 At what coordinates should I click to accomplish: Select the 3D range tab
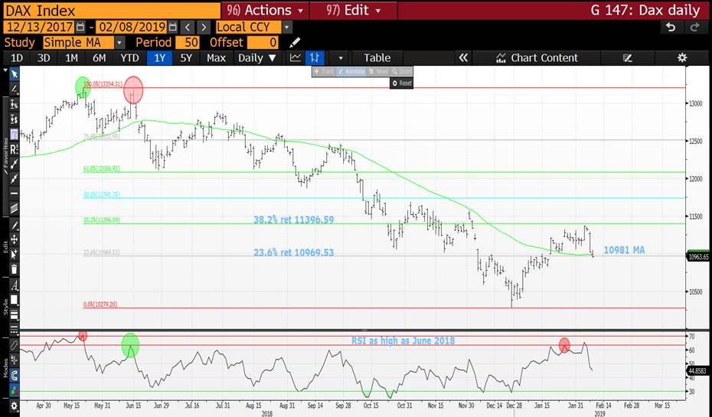click(44, 58)
